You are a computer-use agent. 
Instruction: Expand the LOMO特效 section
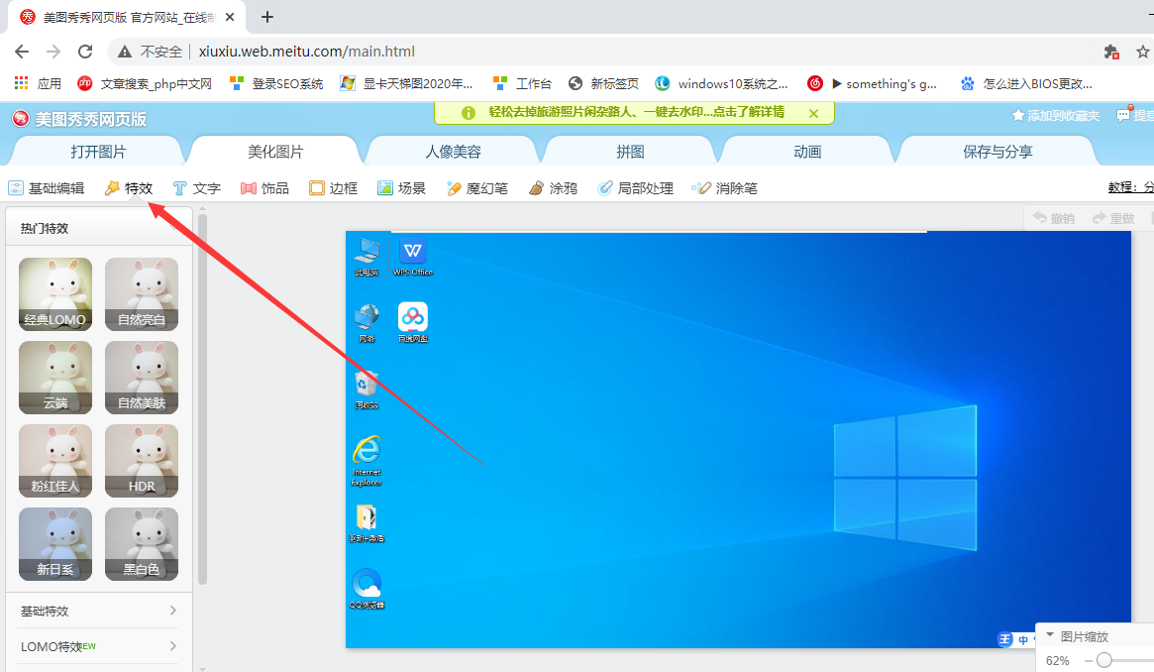click(x=99, y=646)
